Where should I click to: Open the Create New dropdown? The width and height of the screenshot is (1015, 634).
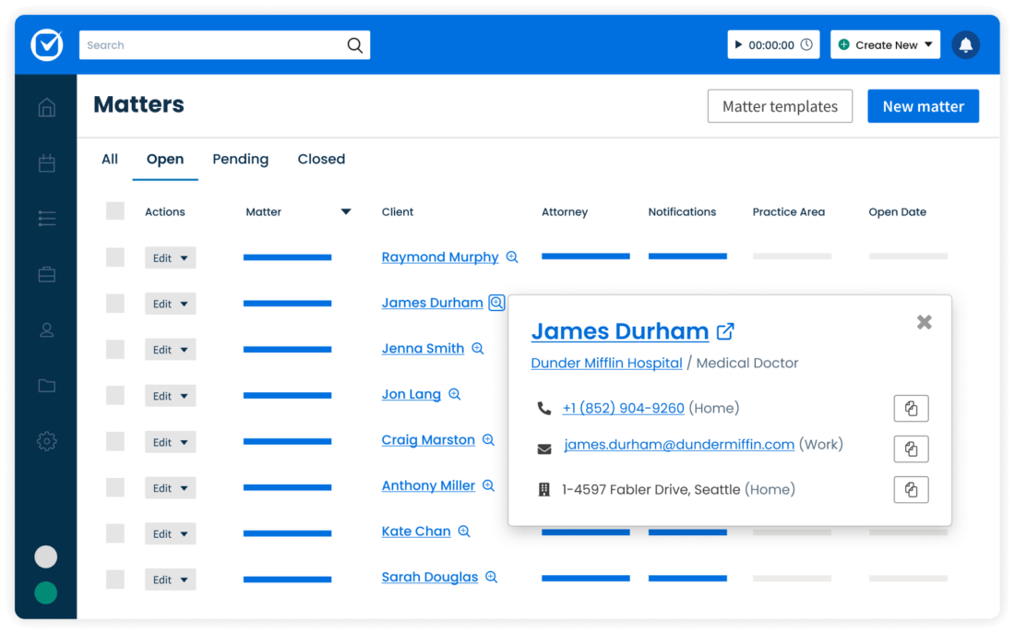pyautogui.click(x=885, y=43)
